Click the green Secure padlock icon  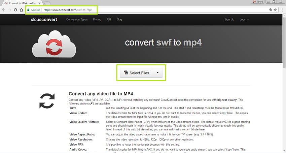28,10
